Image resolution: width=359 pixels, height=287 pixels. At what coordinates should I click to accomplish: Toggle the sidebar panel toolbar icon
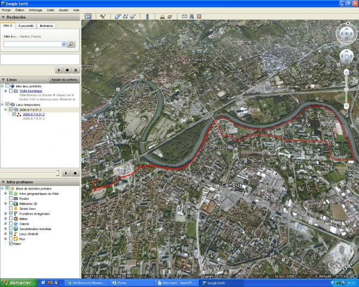(x=88, y=17)
